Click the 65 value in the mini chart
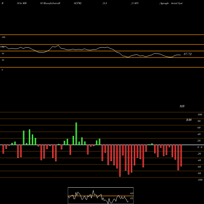The width and height of the screenshot is (204, 204). click(x=131, y=193)
